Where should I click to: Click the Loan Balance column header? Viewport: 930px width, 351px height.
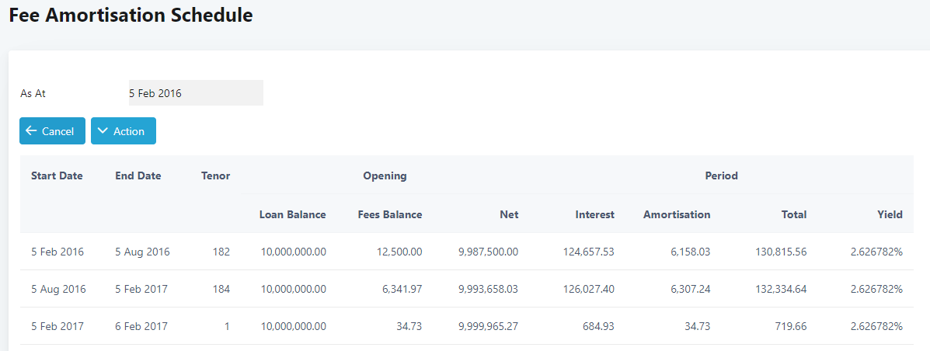pos(292,214)
